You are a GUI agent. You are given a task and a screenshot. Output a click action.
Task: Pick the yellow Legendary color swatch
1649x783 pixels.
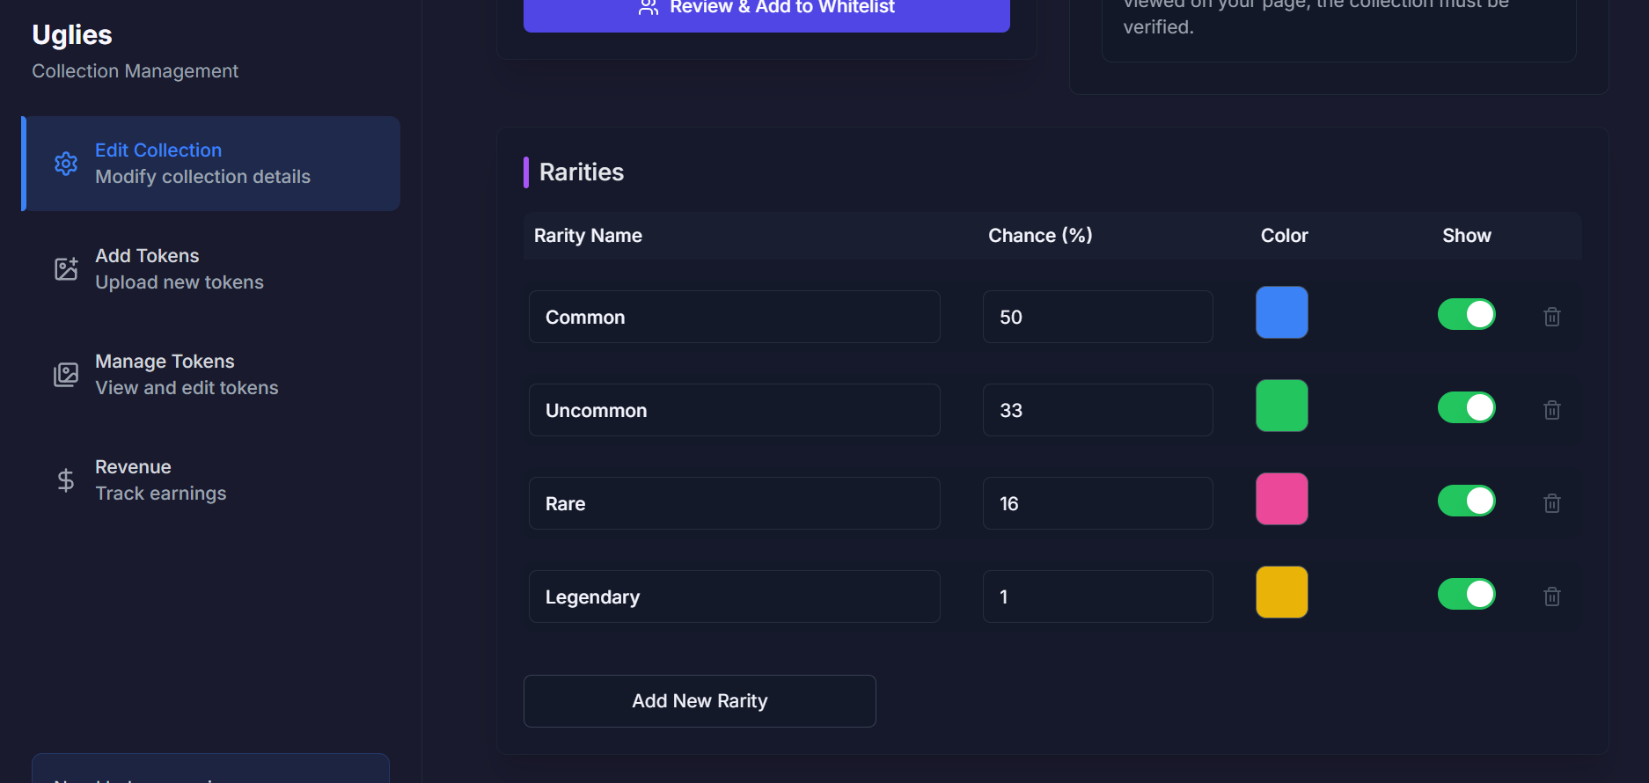[x=1281, y=592]
